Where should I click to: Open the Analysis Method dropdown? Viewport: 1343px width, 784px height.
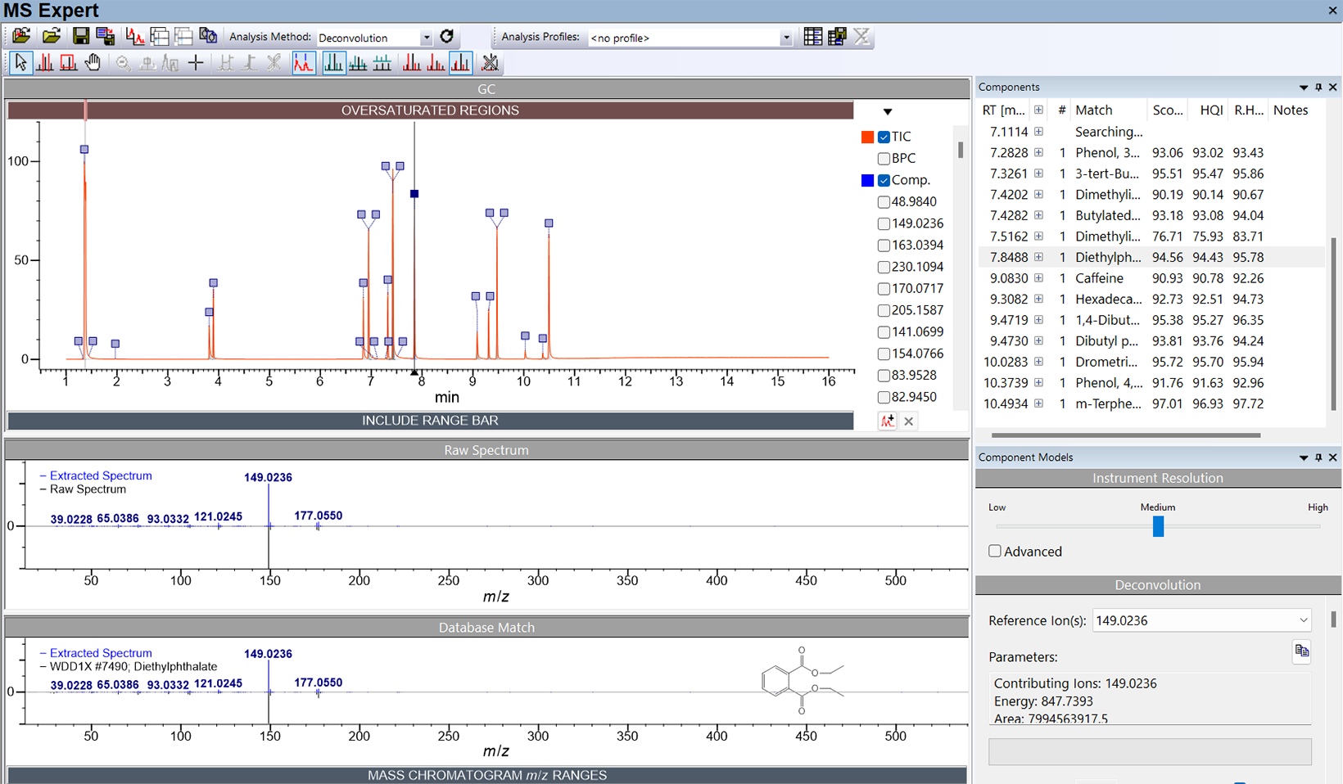point(426,38)
